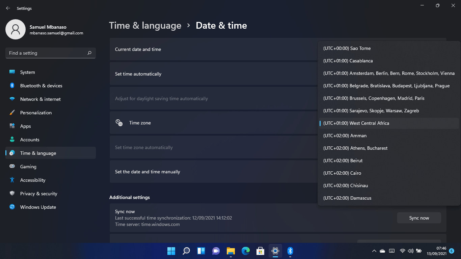
Task: Choose the Casablanca time zone option
Action: tap(348, 61)
